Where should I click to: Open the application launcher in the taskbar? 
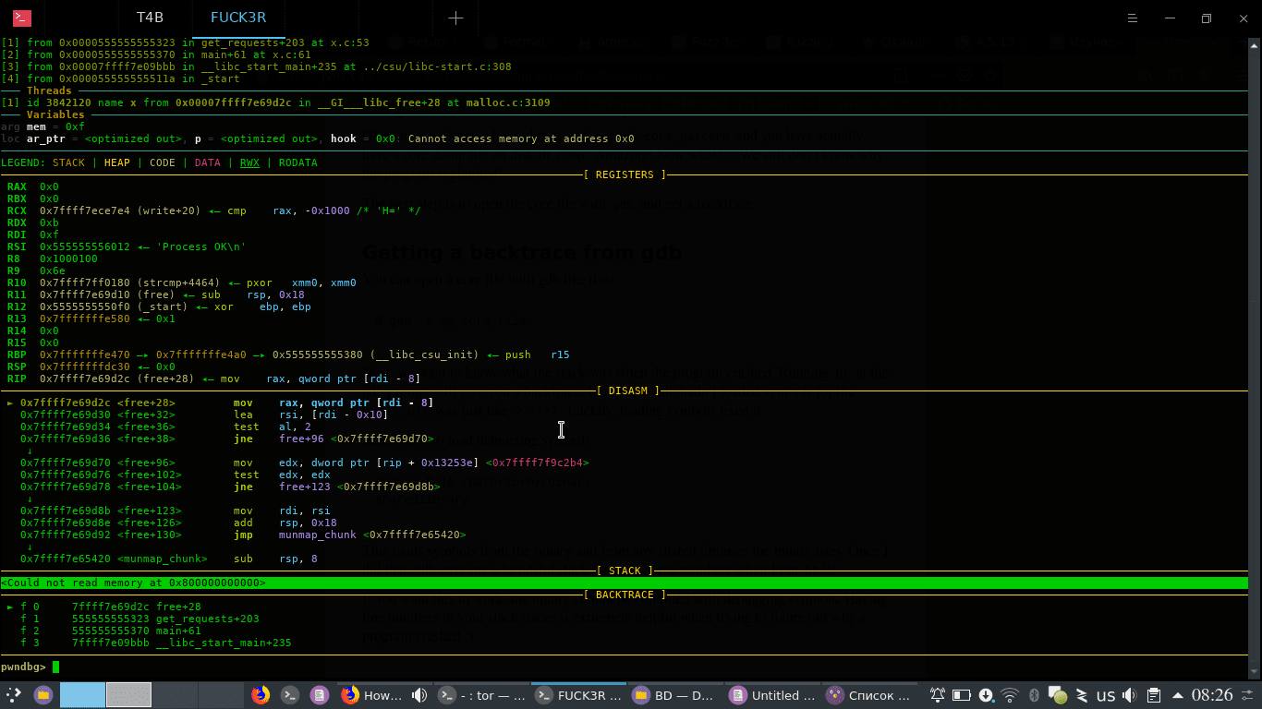14,695
